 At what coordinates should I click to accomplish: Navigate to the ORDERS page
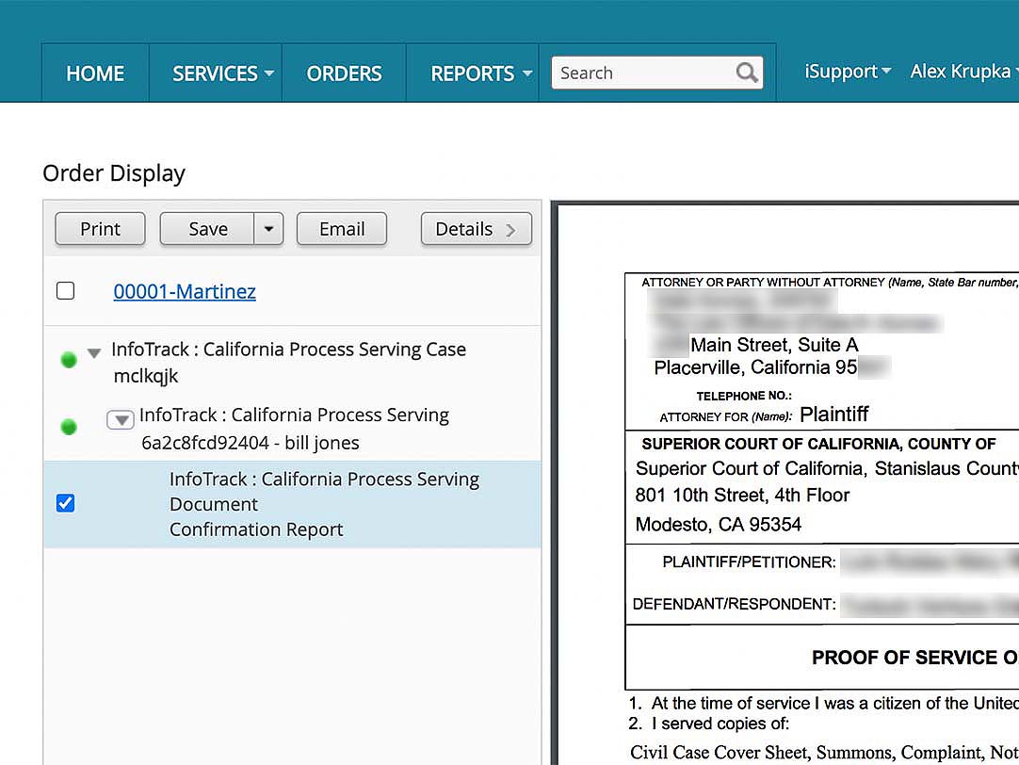click(x=344, y=73)
